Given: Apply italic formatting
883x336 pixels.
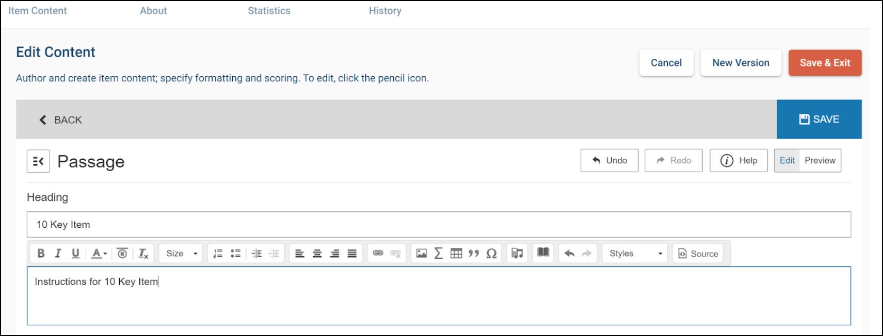Looking at the screenshot, I should (58, 253).
